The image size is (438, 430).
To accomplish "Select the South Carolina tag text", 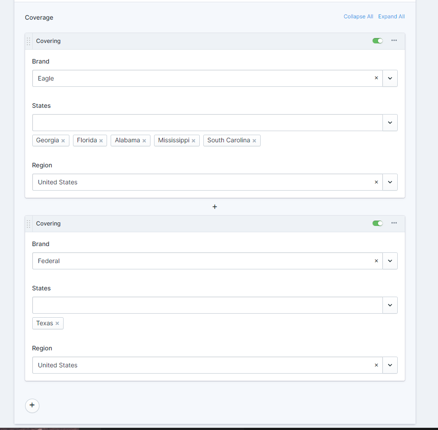I will [228, 140].
